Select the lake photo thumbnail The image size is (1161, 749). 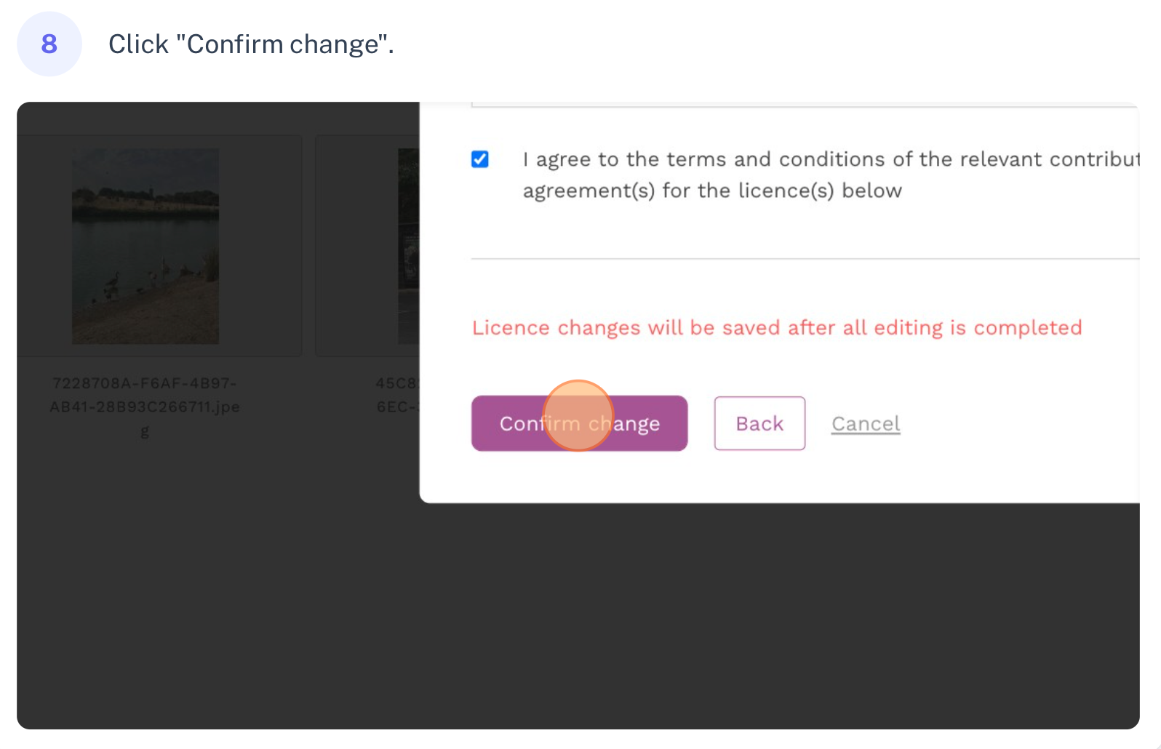pyautogui.click(x=145, y=246)
